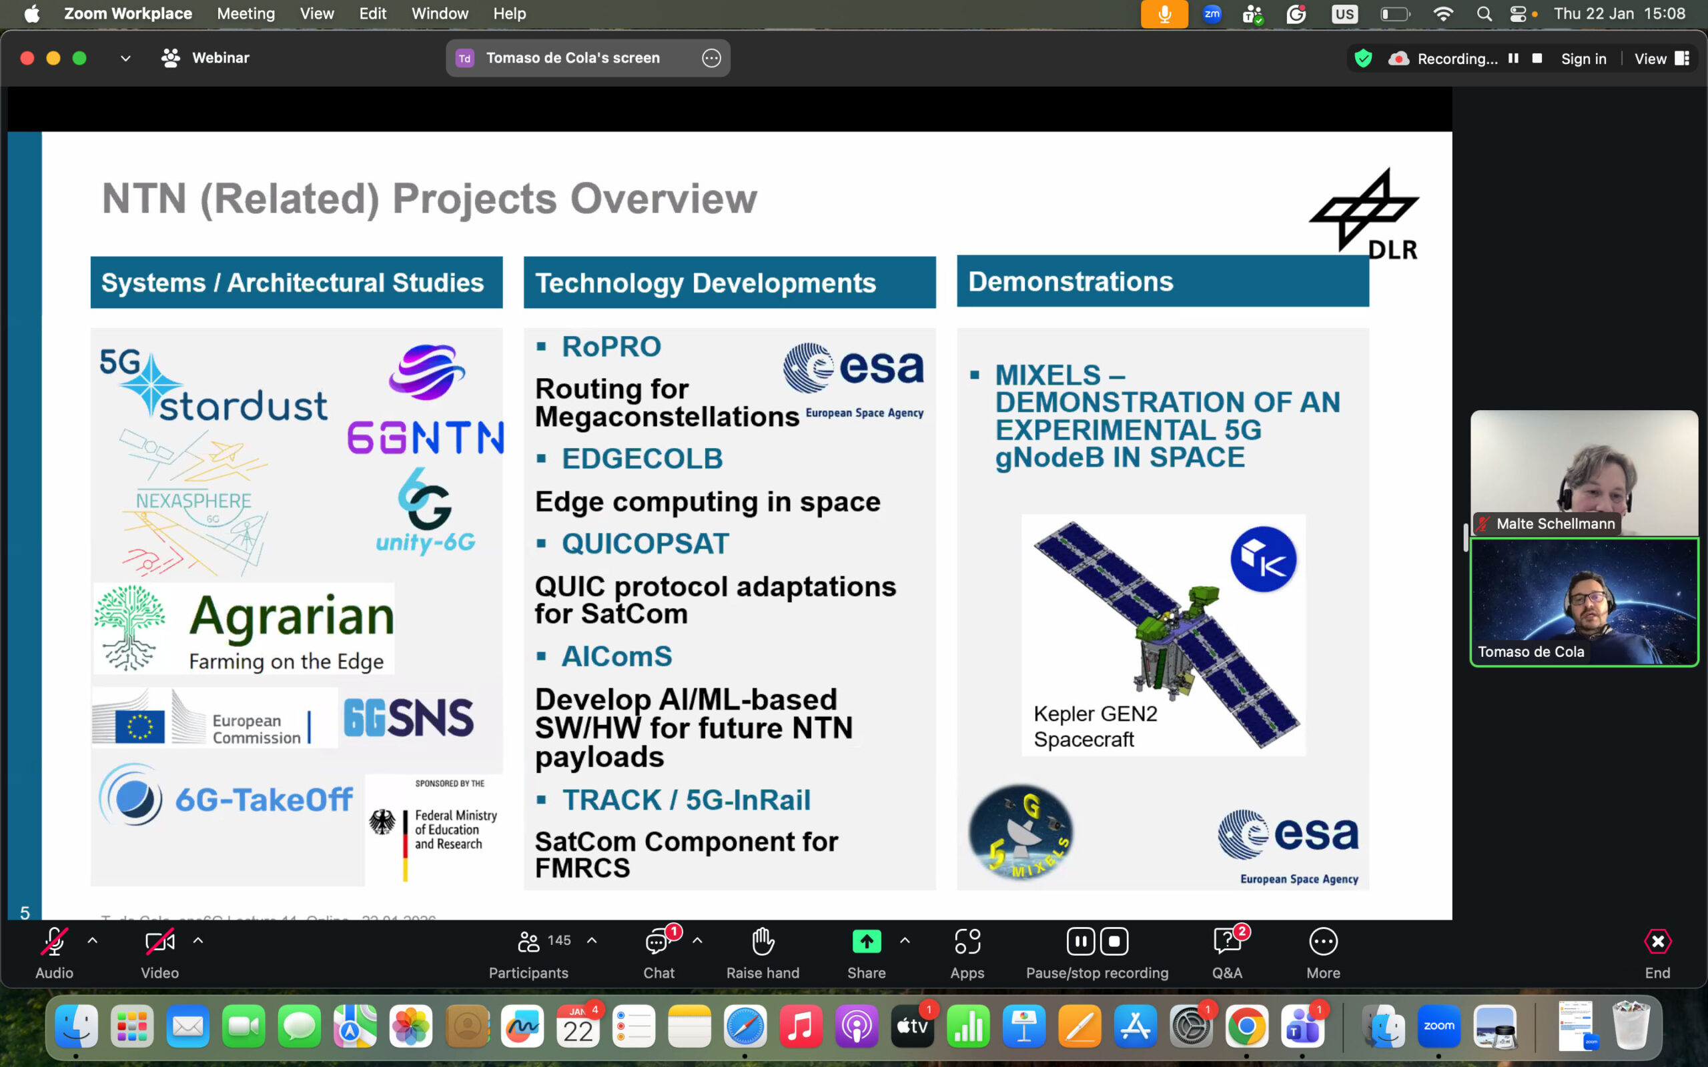Click the green encryption shield icon
This screenshot has width=1708, height=1067.
click(1364, 59)
